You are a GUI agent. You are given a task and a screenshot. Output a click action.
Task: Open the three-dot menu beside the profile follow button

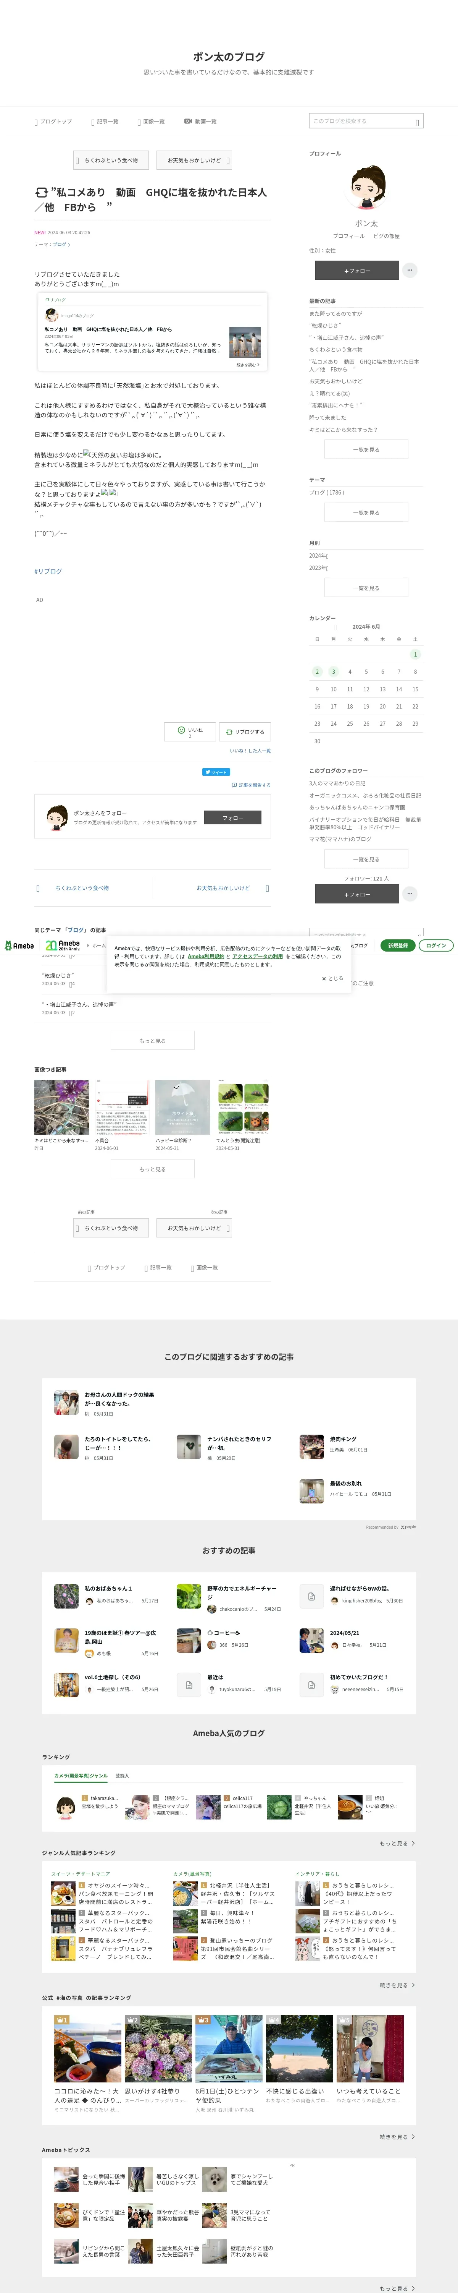tap(409, 270)
